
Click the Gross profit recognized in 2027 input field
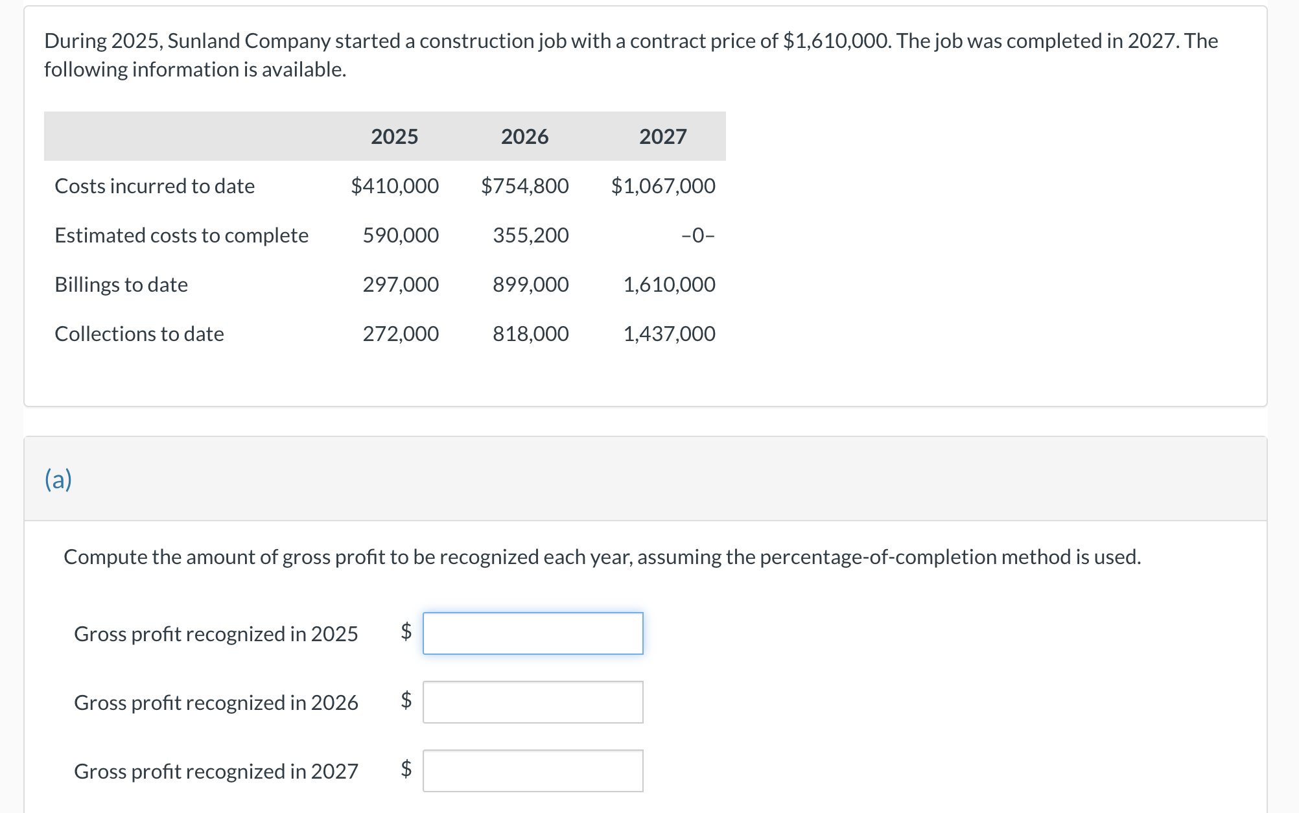click(x=533, y=772)
